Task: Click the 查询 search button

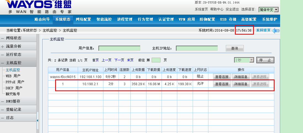Action: click(x=235, y=48)
